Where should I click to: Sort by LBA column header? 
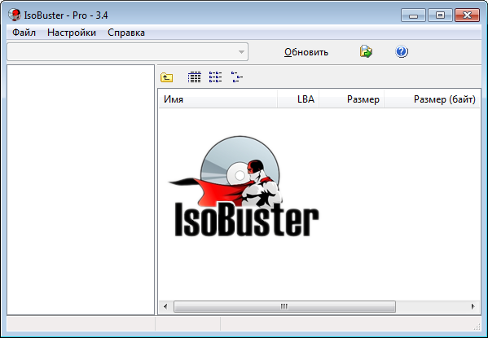pyautogui.click(x=298, y=99)
